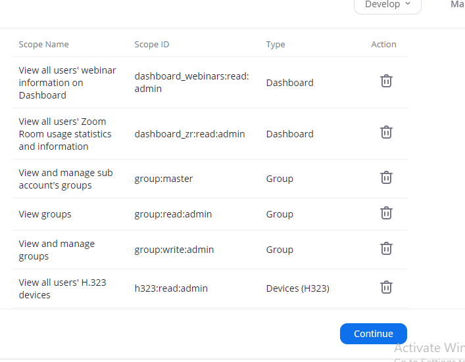465x362 pixels.
Task: Click the 'View groups' scope name
Action: coord(45,214)
